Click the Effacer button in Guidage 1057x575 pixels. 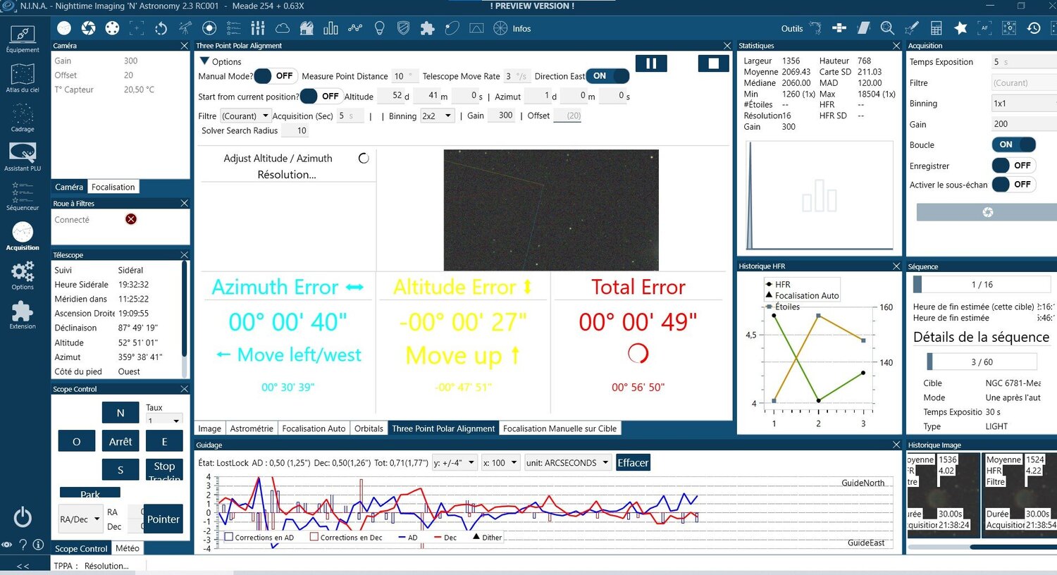633,463
